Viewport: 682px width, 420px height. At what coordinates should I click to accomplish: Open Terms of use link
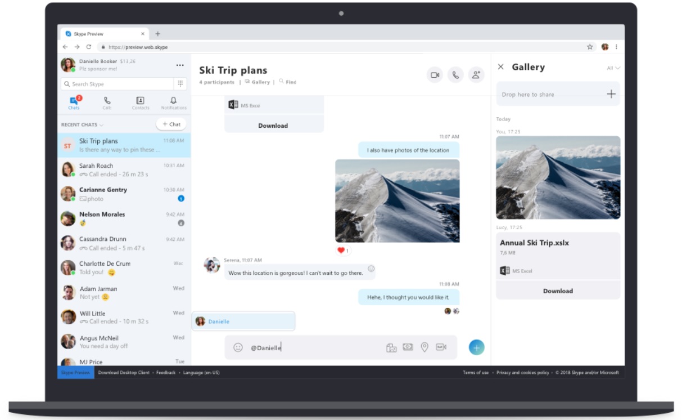point(476,373)
